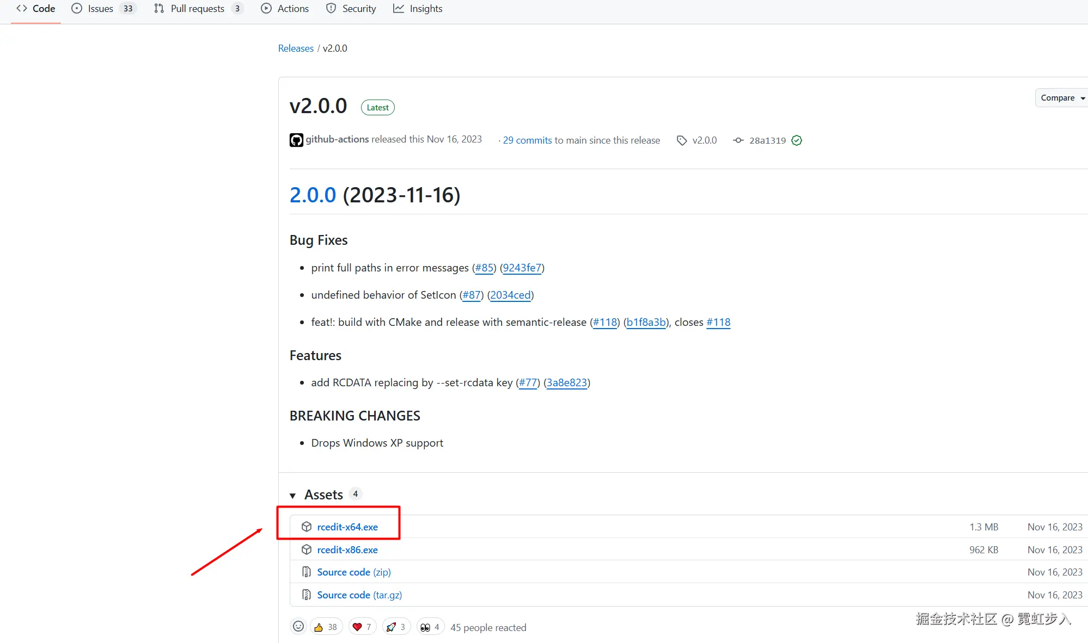1088x643 pixels.
Task: Click the BREAKING CHANGES heading
Action: tap(355, 416)
